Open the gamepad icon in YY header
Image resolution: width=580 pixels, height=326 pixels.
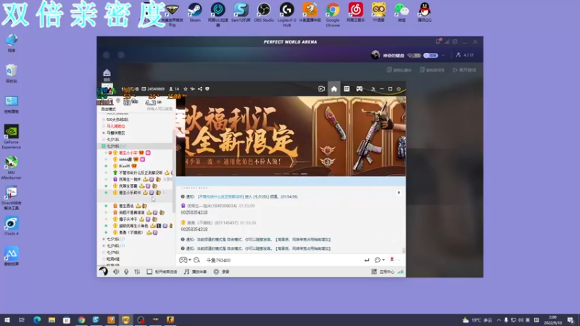359,88
